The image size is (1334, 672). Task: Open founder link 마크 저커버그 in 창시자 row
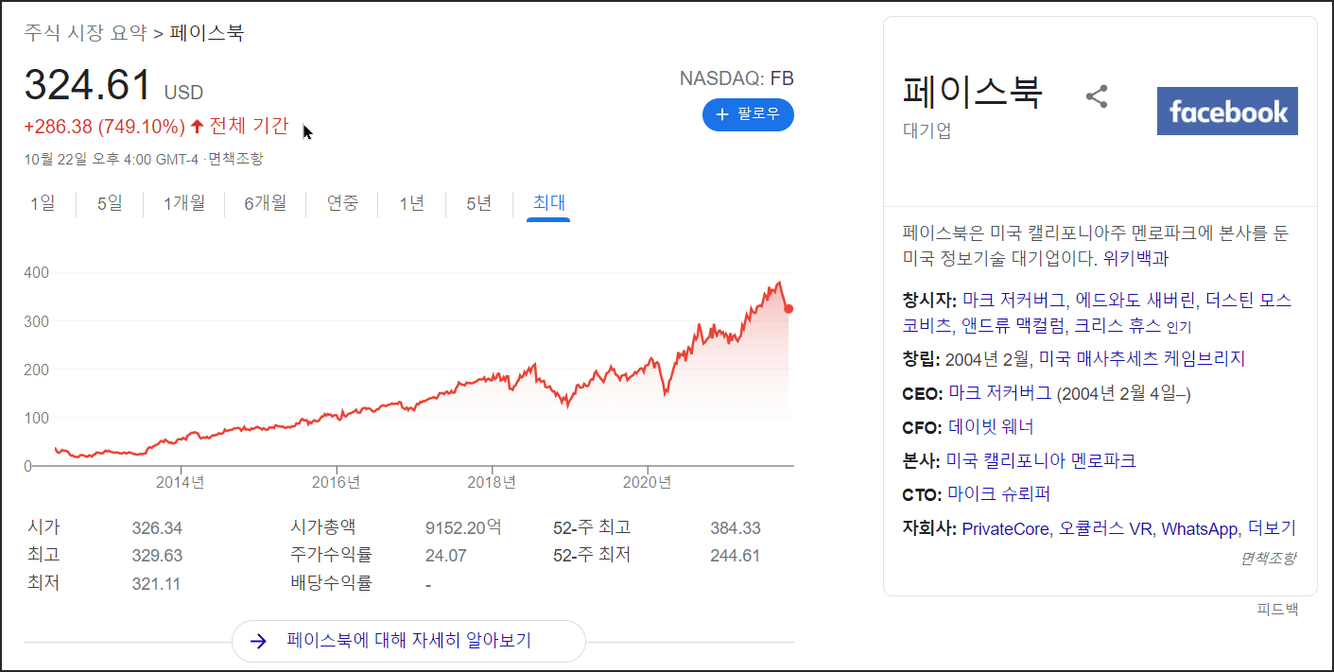pos(1014,300)
